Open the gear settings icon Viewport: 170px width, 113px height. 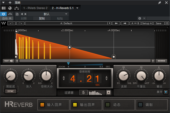[x=140, y=19]
